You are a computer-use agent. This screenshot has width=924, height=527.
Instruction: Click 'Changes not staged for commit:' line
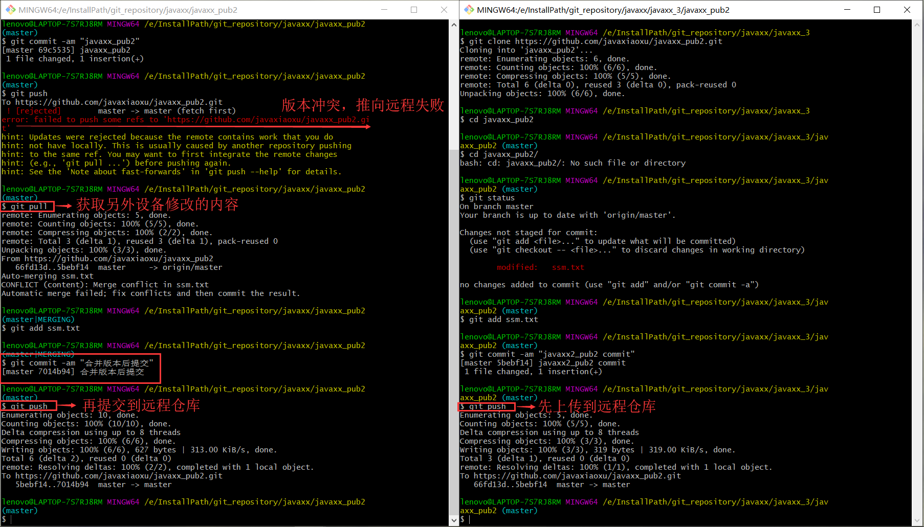529,233
